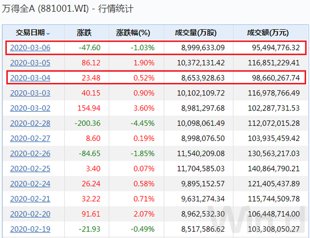Select percent change -4.45%
This screenshot has width=310, height=238.
click(x=143, y=124)
